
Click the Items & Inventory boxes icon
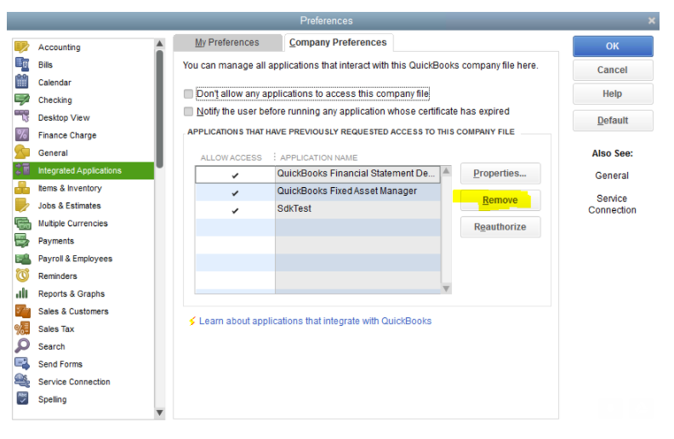22,187
